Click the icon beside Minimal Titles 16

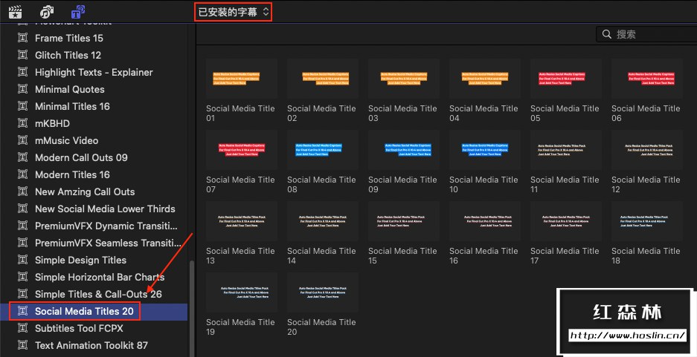click(x=22, y=106)
